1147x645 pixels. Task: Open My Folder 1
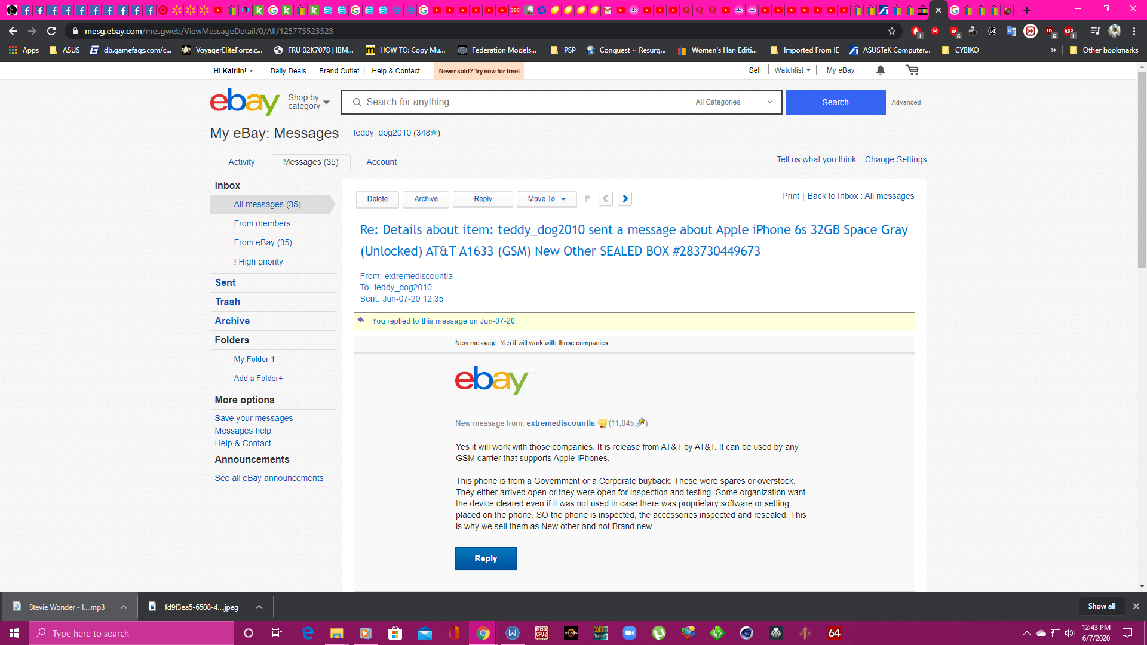pyautogui.click(x=254, y=359)
